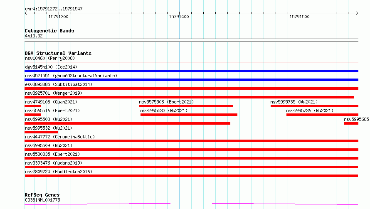Select the nsv5995685 label
This screenshot has width=370, height=209.
[357, 119]
